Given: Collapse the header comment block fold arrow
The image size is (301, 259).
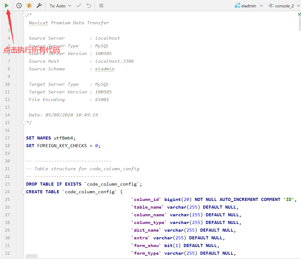Looking at the screenshot, I should click(23, 14).
